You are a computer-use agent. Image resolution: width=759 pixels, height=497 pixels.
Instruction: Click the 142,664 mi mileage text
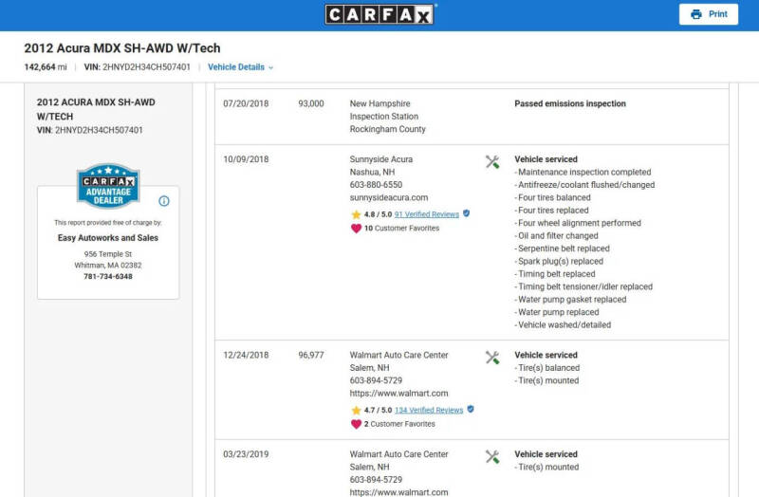(x=46, y=67)
